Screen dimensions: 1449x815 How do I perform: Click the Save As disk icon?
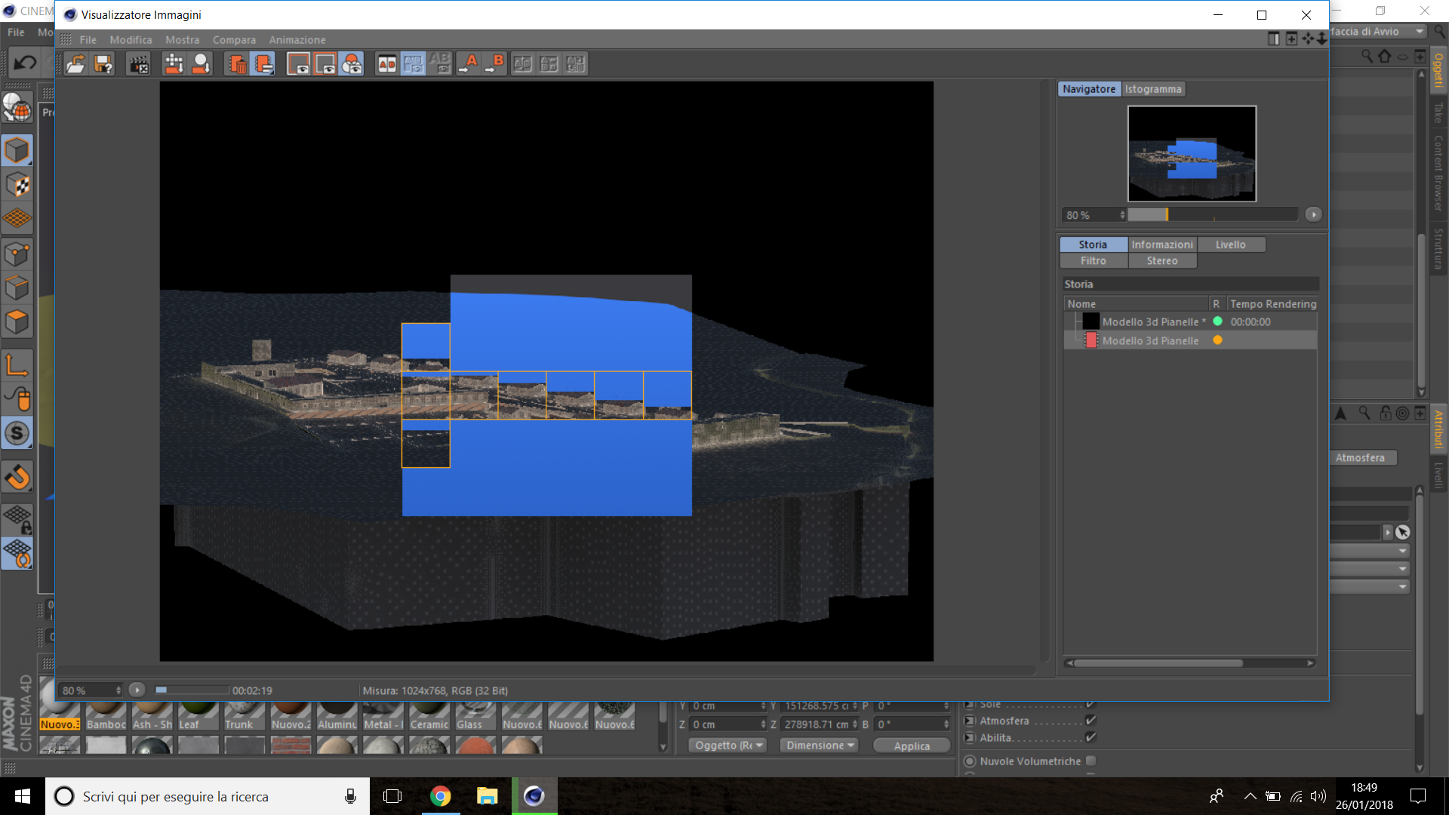coord(103,64)
